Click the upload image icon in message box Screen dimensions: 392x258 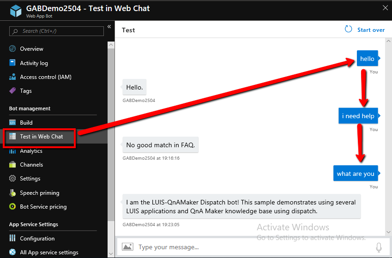127,247
